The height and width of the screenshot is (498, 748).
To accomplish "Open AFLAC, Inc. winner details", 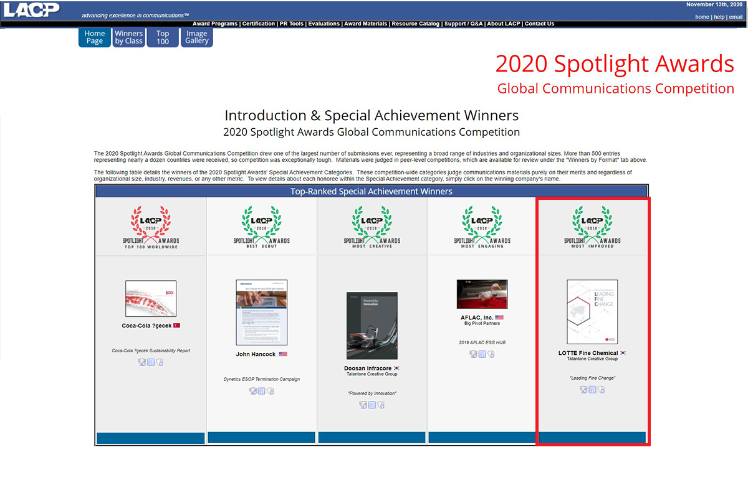I will (x=477, y=317).
